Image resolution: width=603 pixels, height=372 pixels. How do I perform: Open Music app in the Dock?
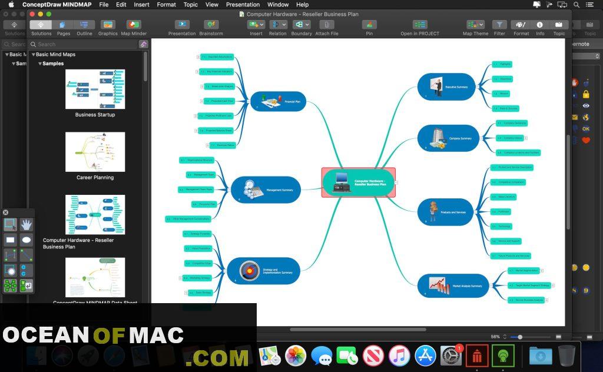click(399, 355)
